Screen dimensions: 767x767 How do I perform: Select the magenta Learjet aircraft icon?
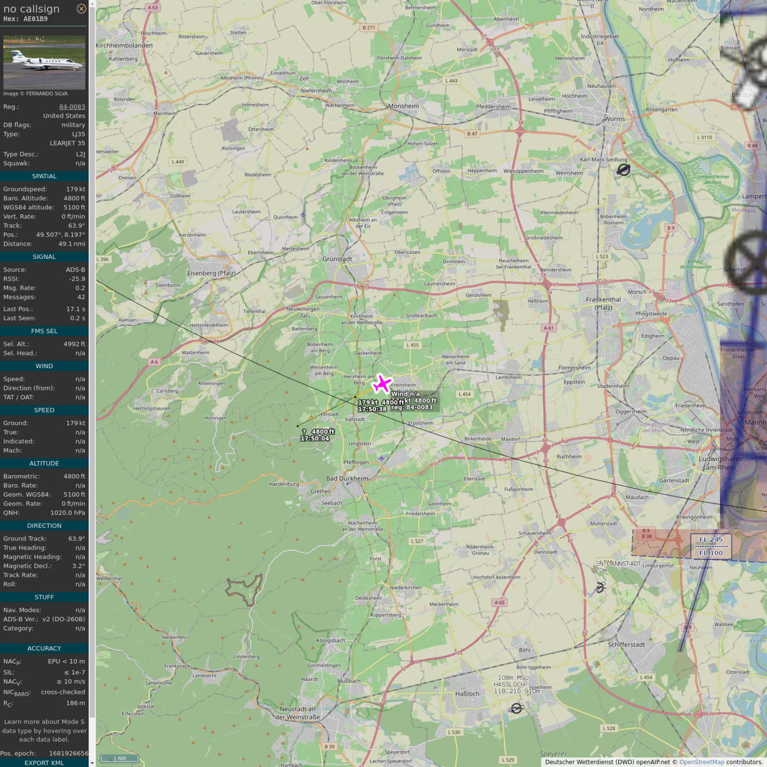(382, 383)
